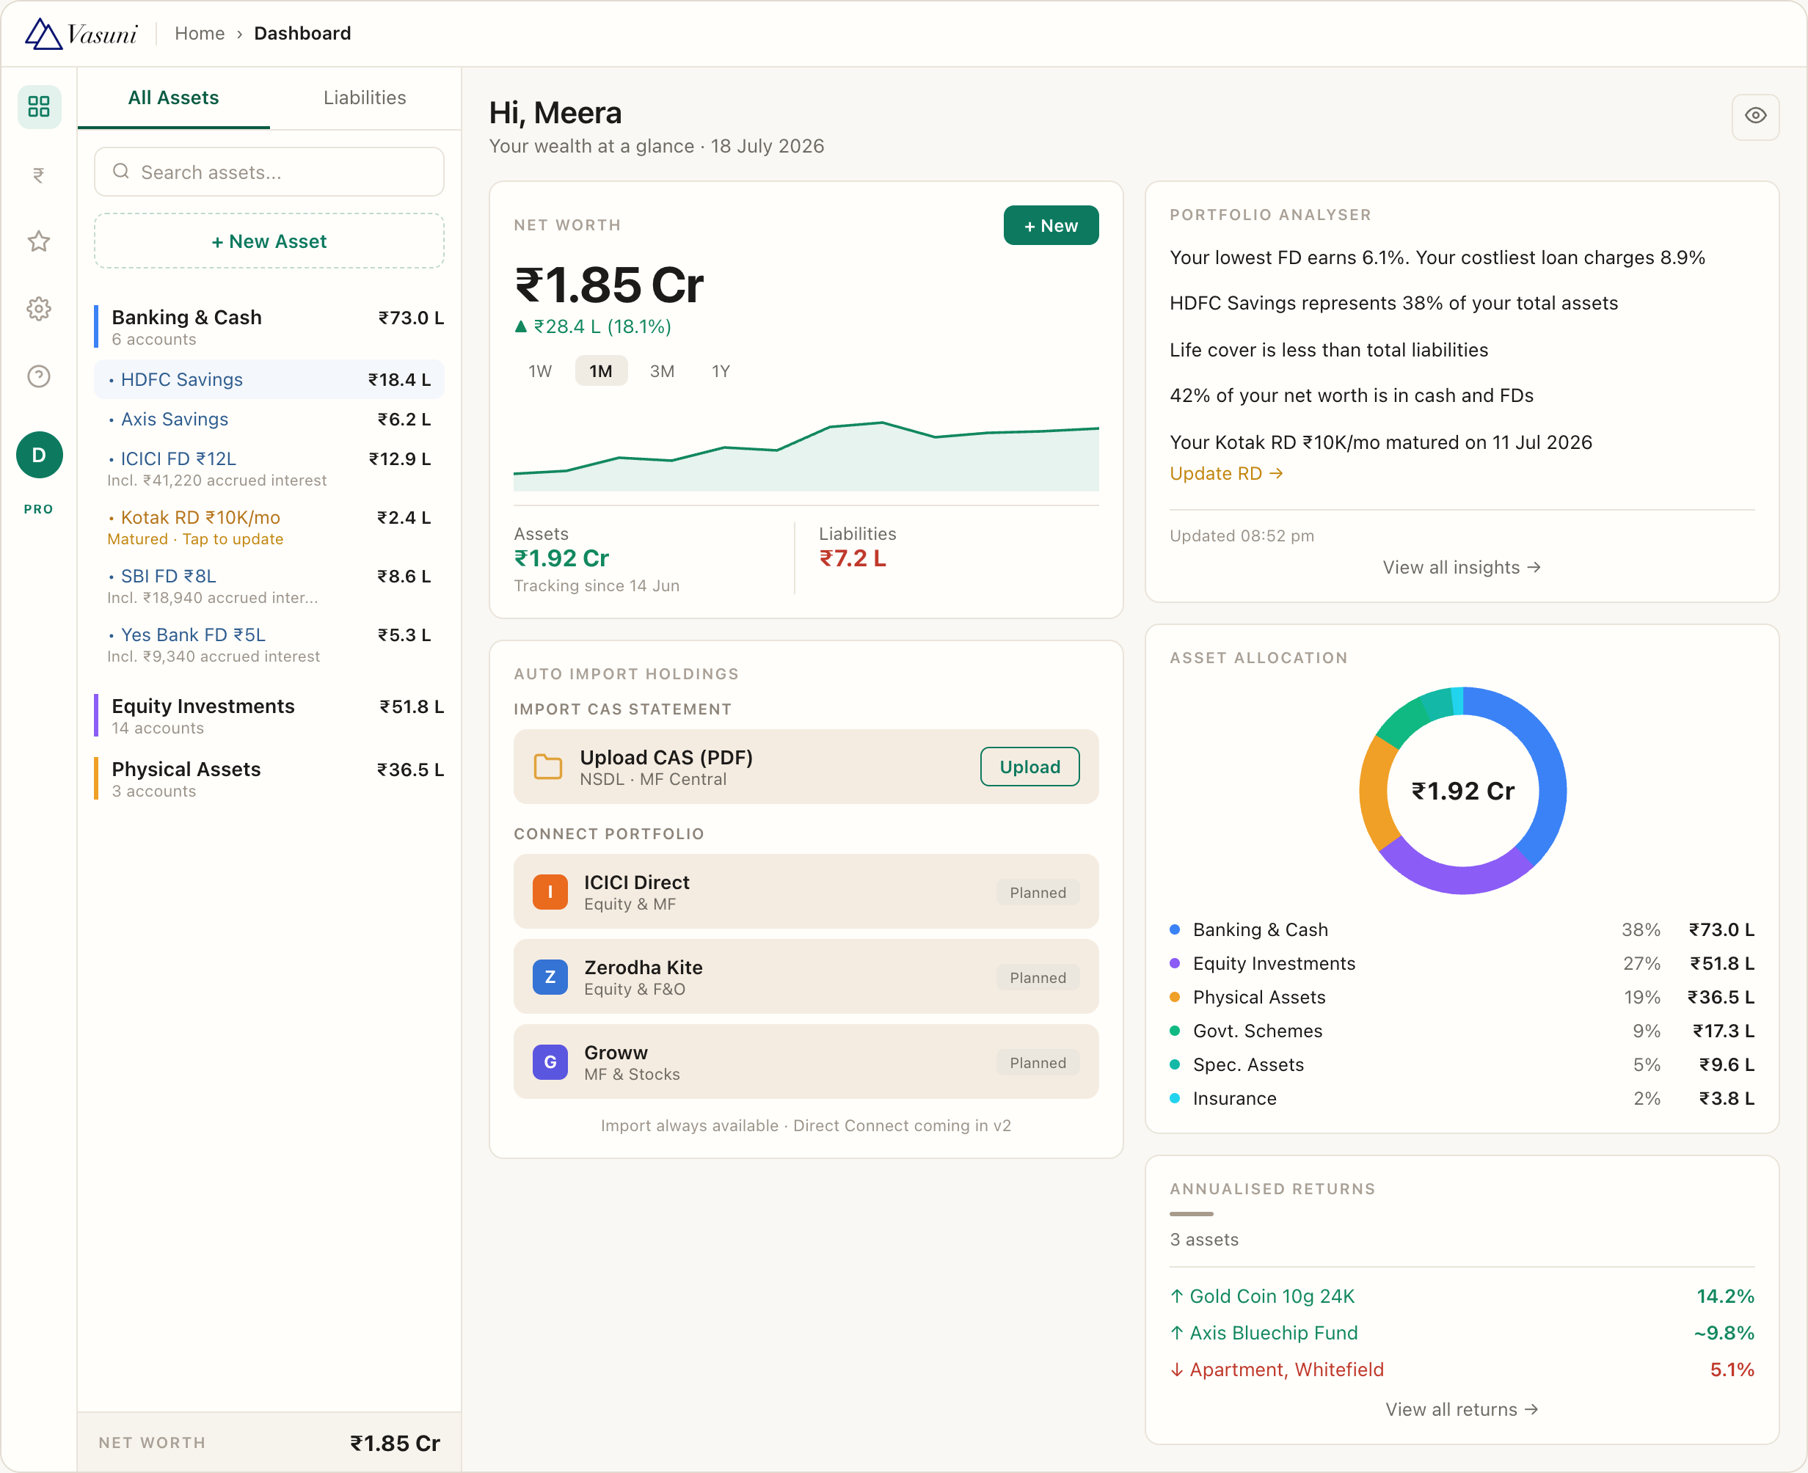Click Dashboard in the breadcrumb
This screenshot has width=1808, height=1473.
[x=302, y=34]
